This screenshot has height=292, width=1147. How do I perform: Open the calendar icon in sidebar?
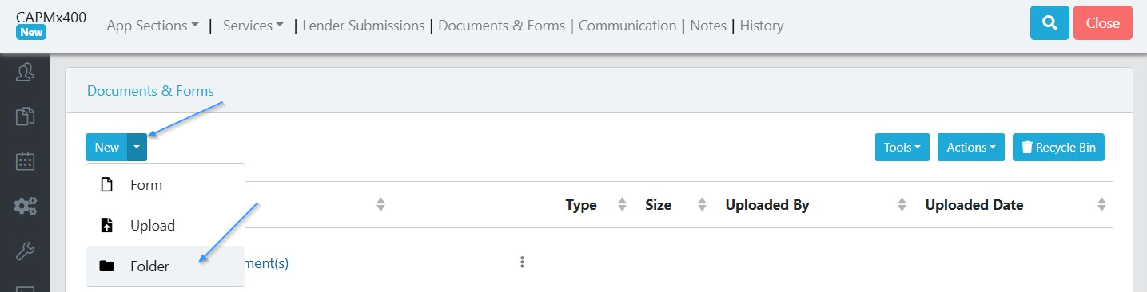[25, 161]
